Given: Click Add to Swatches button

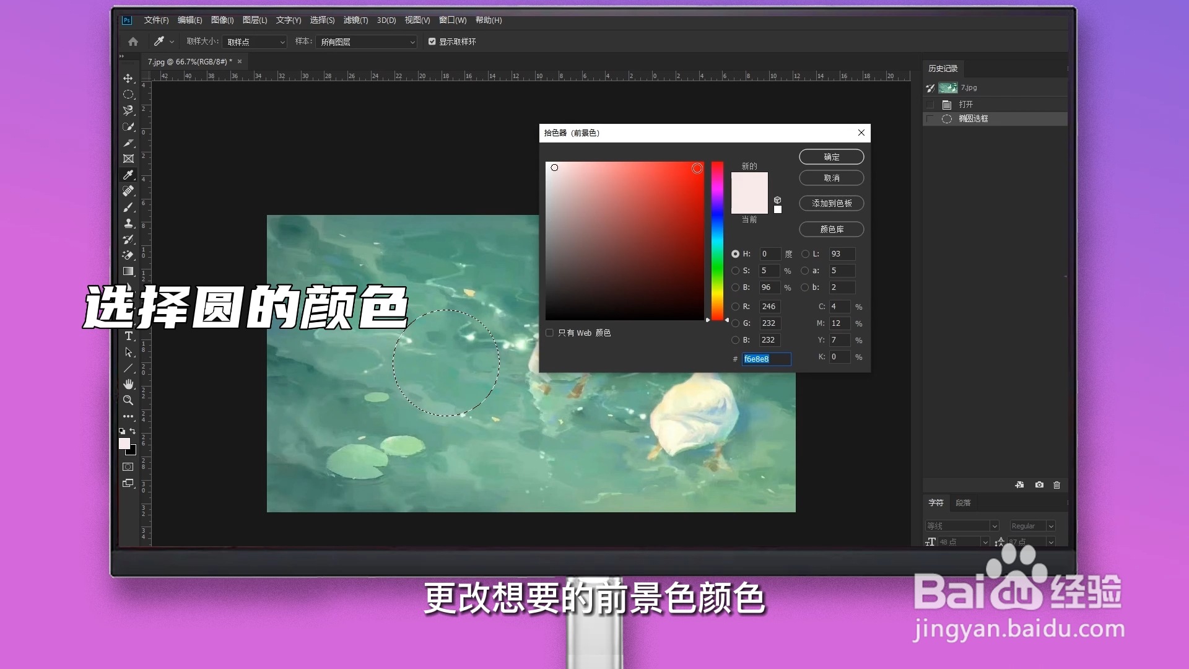Looking at the screenshot, I should (x=832, y=203).
